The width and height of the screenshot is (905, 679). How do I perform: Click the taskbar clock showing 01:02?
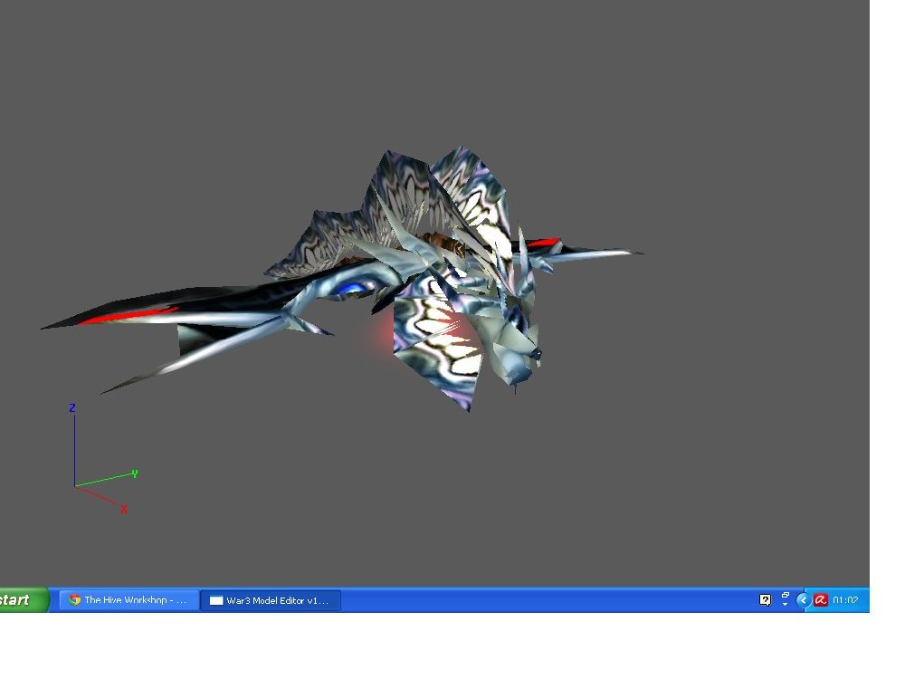[x=845, y=600]
